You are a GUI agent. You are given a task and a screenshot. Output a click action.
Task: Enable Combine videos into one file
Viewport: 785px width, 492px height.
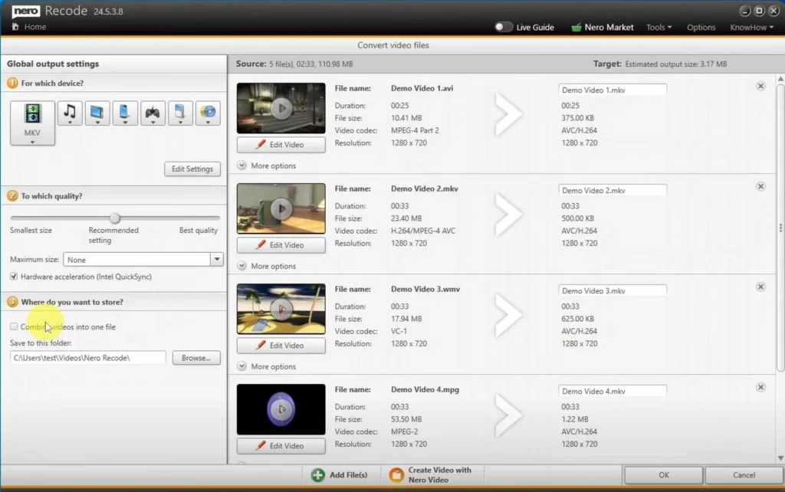coord(14,326)
